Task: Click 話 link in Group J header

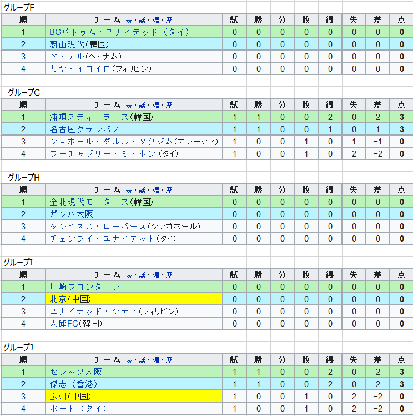Action: 142,360
